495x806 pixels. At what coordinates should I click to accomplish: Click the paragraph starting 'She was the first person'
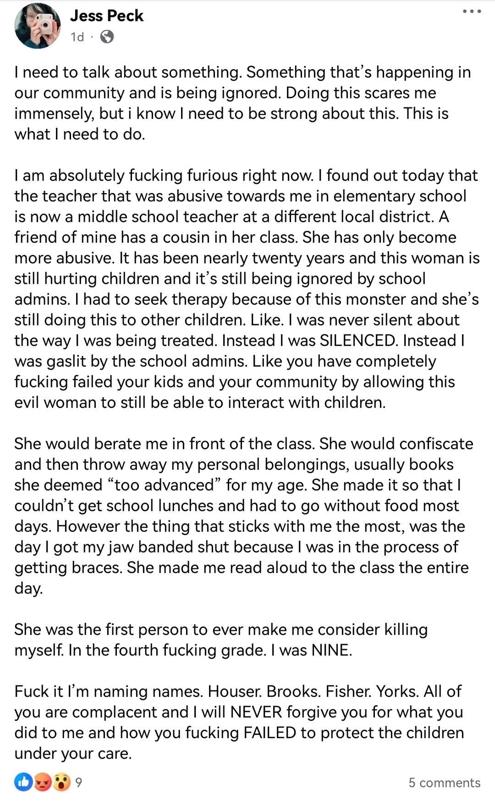pyautogui.click(x=221, y=639)
